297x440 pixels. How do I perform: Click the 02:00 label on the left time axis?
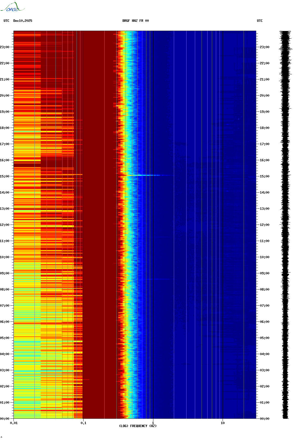tap(5, 386)
